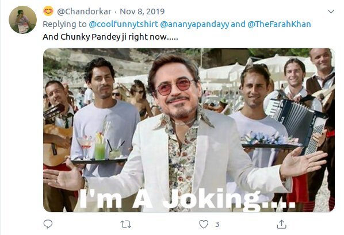Open the Nov 8, 2019 timestamp link
The height and width of the screenshot is (235, 344).
point(142,11)
